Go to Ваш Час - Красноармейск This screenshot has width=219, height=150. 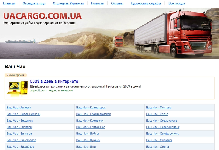(93, 114)
